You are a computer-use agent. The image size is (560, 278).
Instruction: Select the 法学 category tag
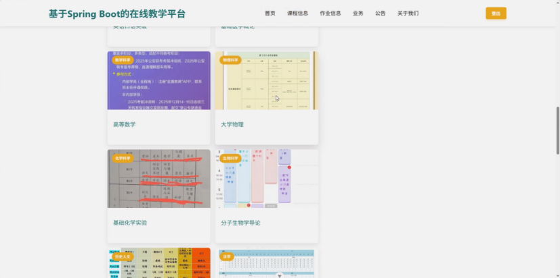click(x=227, y=256)
